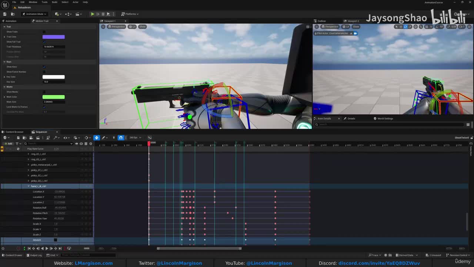Open the Curve Editor from Sequencer toolbar

[x=150, y=138]
